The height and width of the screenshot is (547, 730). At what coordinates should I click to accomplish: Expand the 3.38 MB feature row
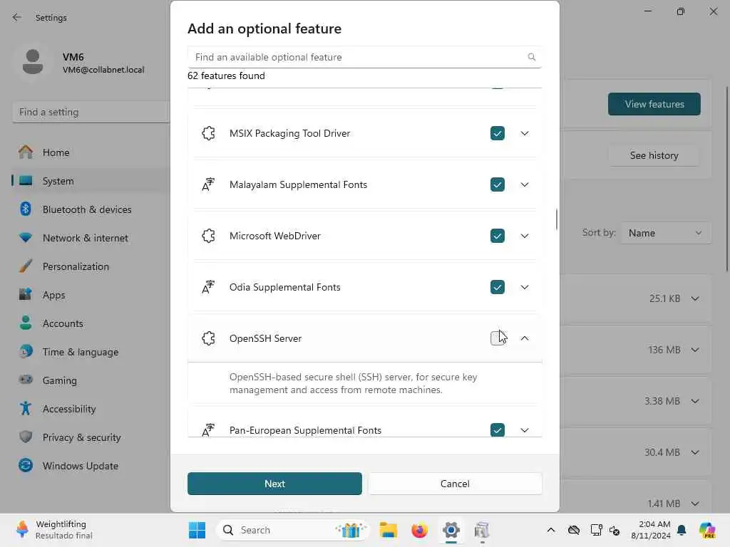coord(695,401)
